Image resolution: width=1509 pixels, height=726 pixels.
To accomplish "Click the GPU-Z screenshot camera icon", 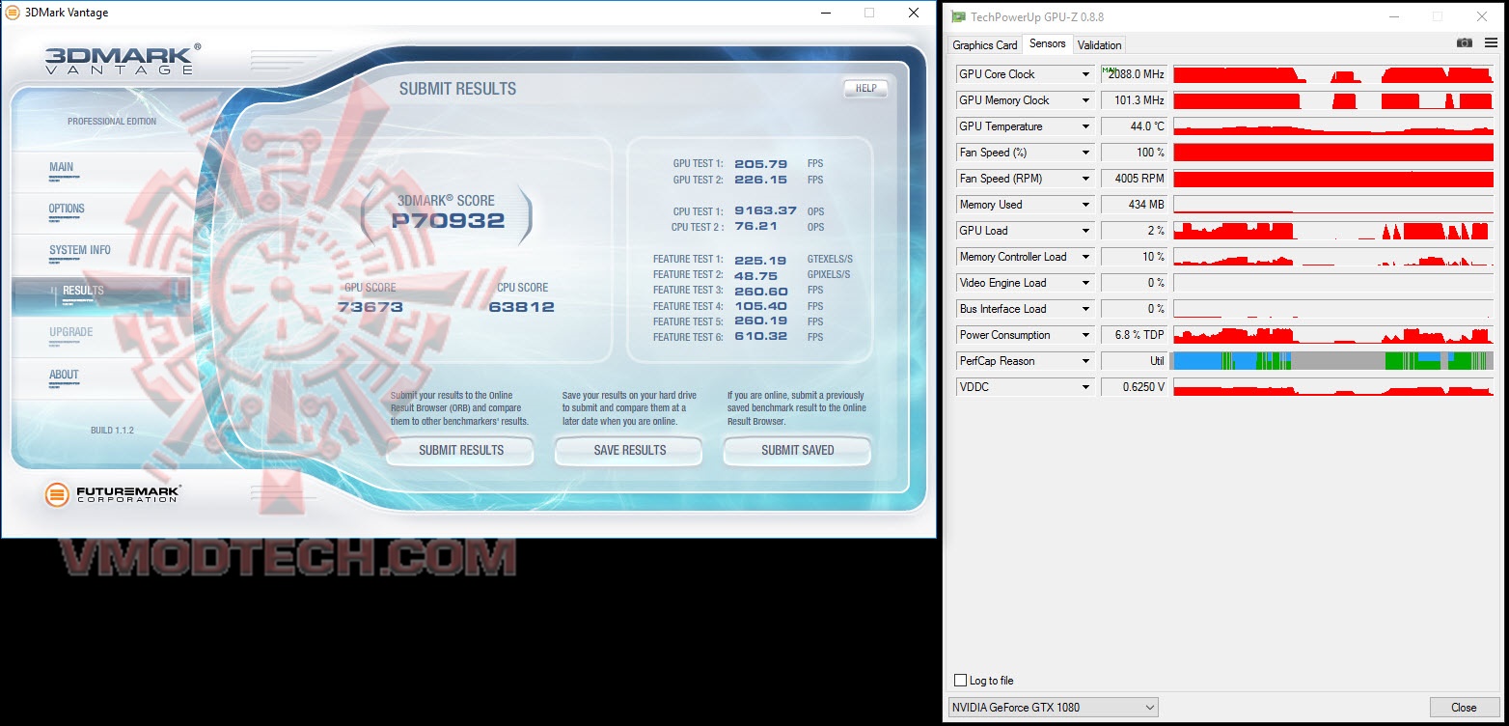I will [1465, 42].
